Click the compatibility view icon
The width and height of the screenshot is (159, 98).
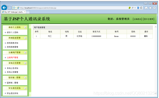(x=138, y=8)
